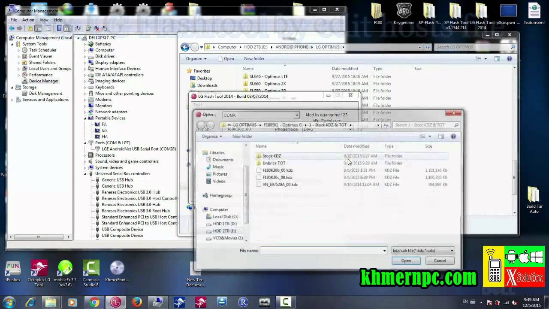Collapse the Storage tree node
549x309 pixels.
[12, 87]
